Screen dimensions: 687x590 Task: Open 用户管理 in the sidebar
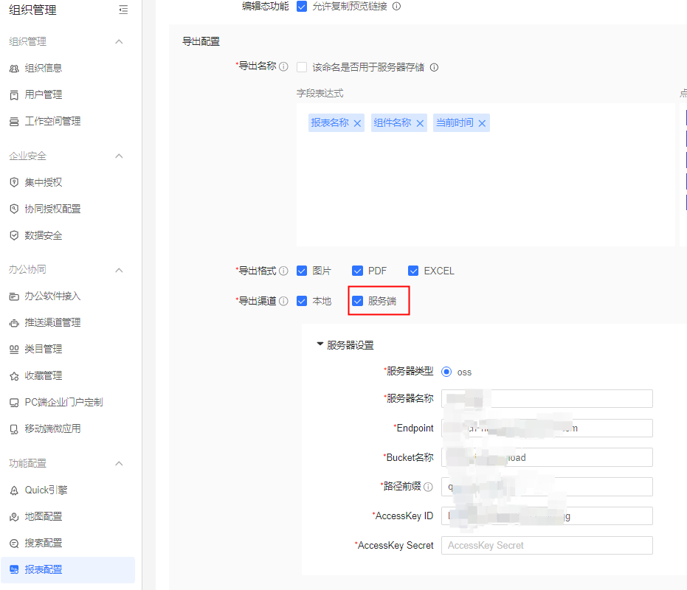tap(43, 94)
